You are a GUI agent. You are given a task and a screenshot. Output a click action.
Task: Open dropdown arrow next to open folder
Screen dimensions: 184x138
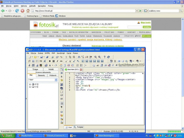38,57
